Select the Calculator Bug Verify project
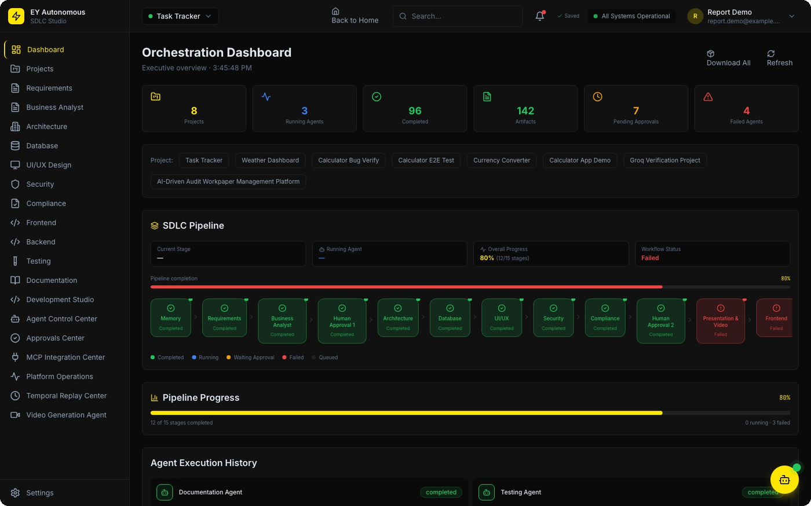This screenshot has height=506, width=811. coord(348,160)
